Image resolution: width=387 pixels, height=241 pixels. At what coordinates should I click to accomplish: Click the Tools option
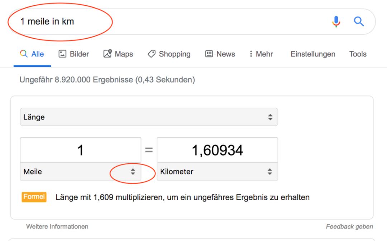coord(358,54)
